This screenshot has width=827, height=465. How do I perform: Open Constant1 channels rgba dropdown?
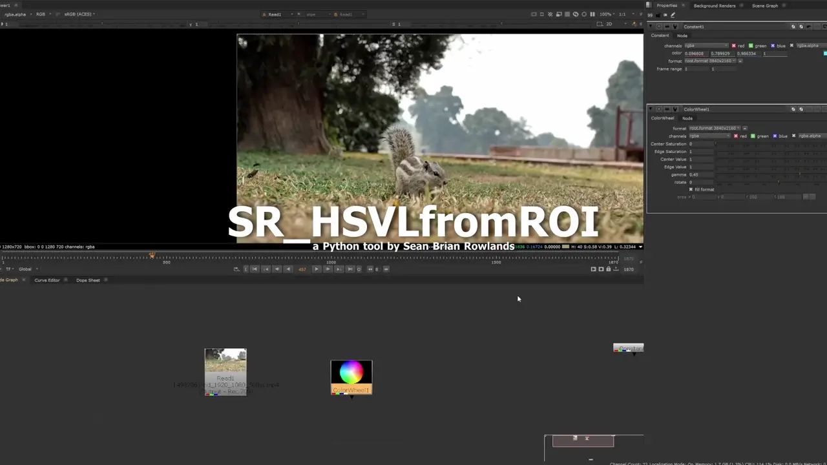pos(706,46)
